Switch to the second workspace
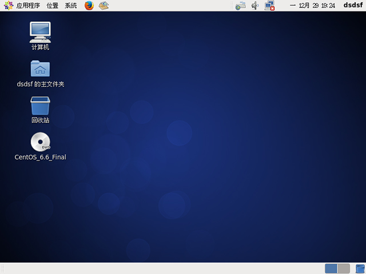The height and width of the screenshot is (274, 366). (x=344, y=269)
